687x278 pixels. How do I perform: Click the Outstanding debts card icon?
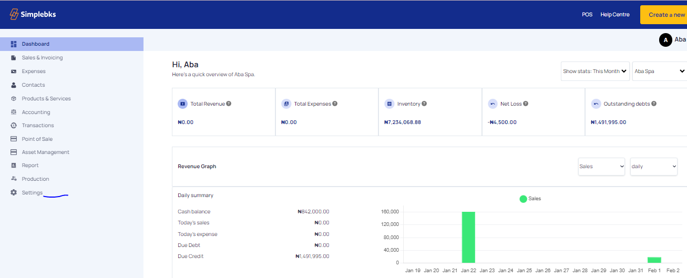point(596,104)
